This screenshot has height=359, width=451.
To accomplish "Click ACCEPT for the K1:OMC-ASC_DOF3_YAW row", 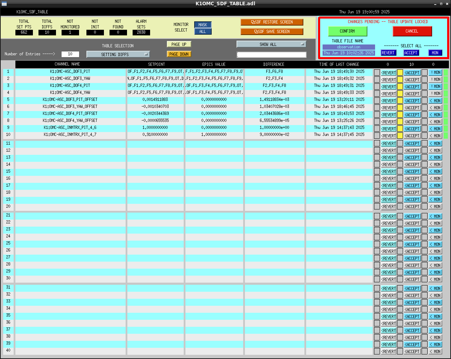I will [x=412, y=80].
